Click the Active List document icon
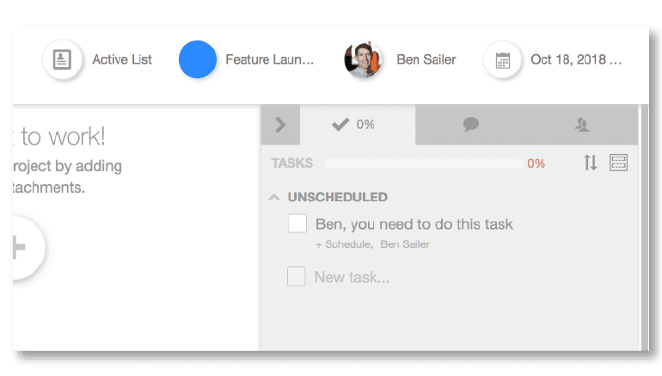662x376 pixels. (62, 59)
